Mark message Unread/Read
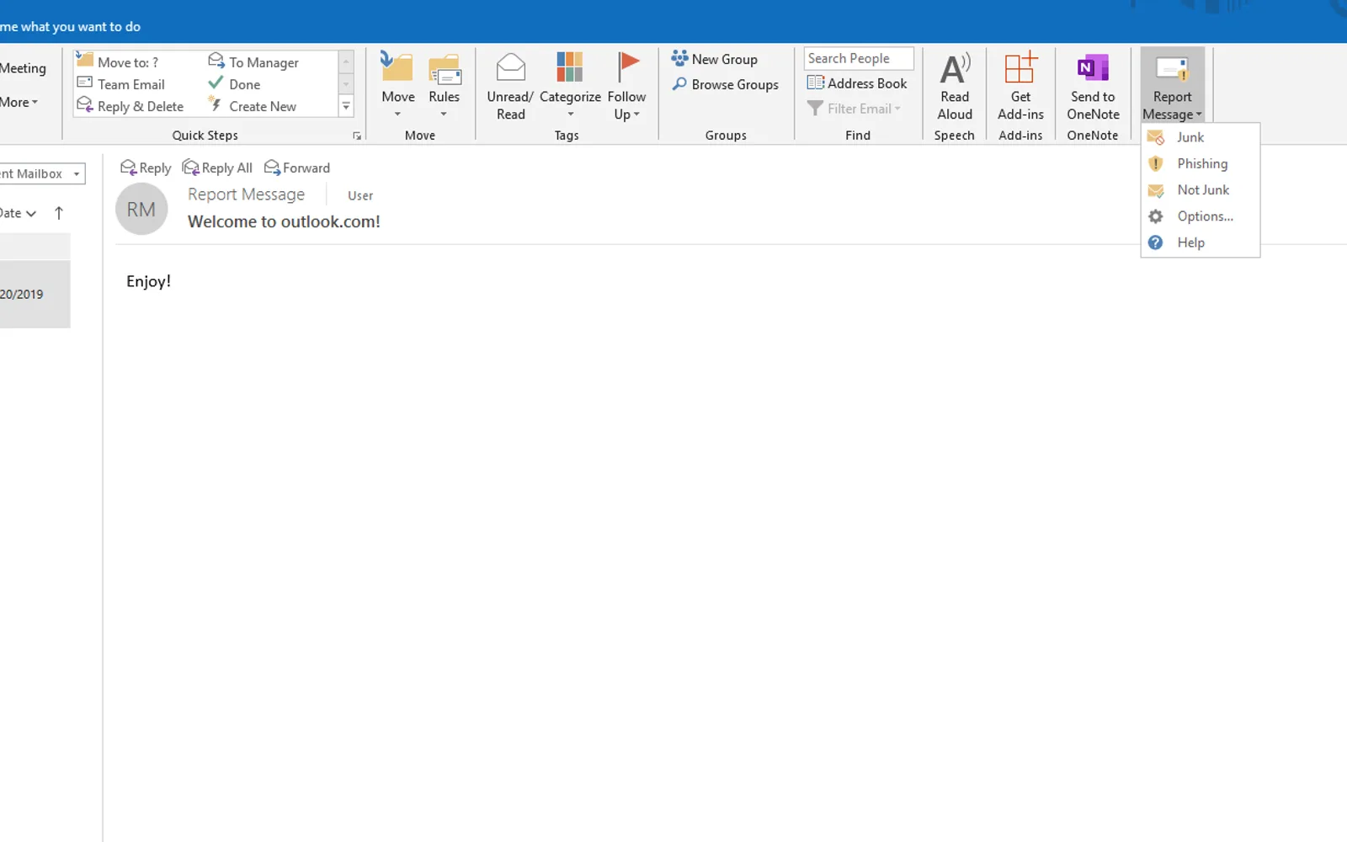The height and width of the screenshot is (842, 1347). (510, 86)
